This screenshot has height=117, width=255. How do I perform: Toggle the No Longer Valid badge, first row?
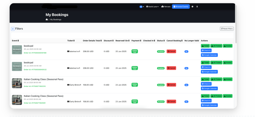click(186, 51)
